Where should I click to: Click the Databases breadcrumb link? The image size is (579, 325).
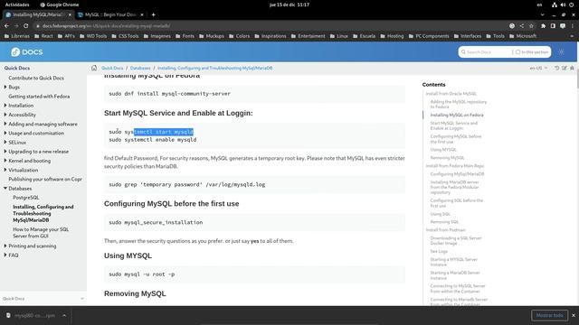pos(140,69)
